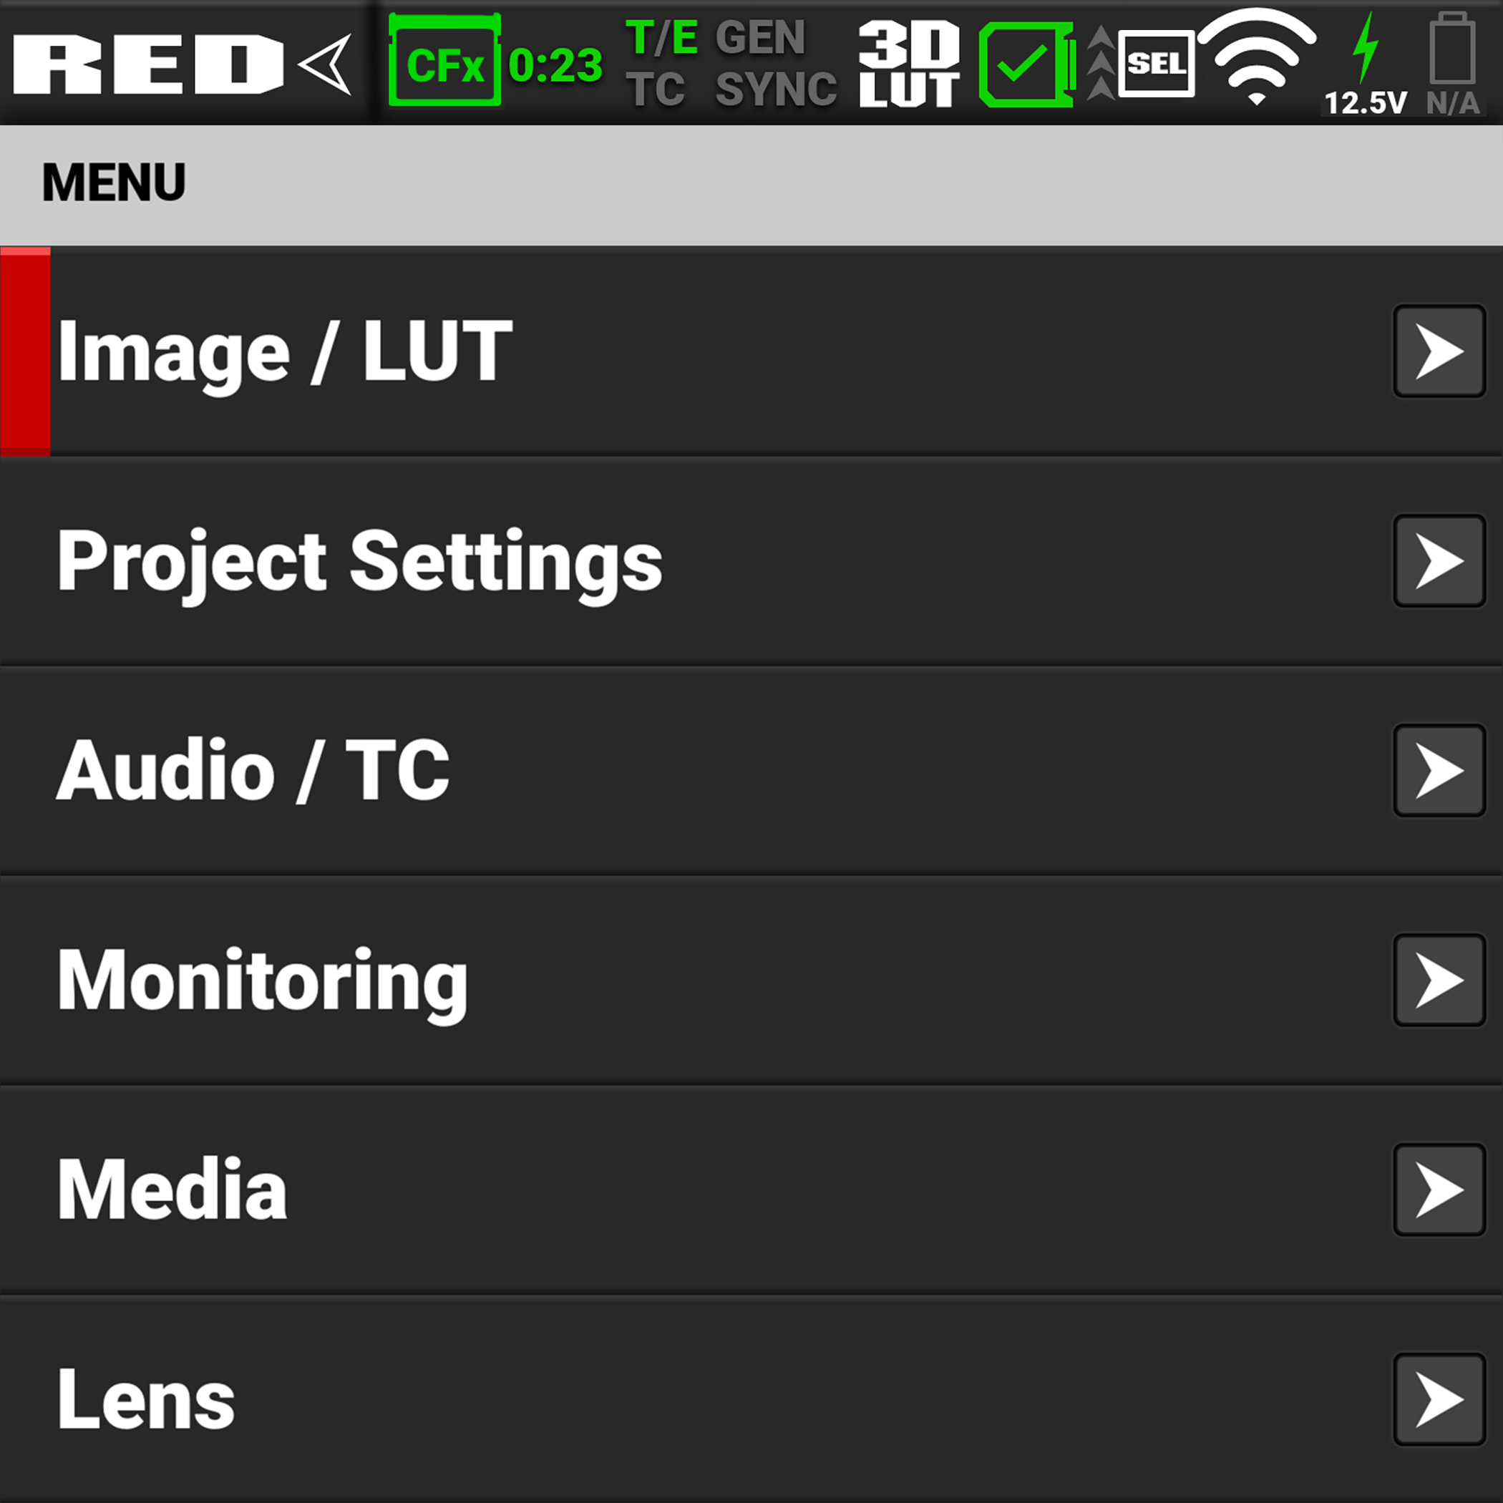Tap the GEN SYNC status indicator

pos(775,64)
